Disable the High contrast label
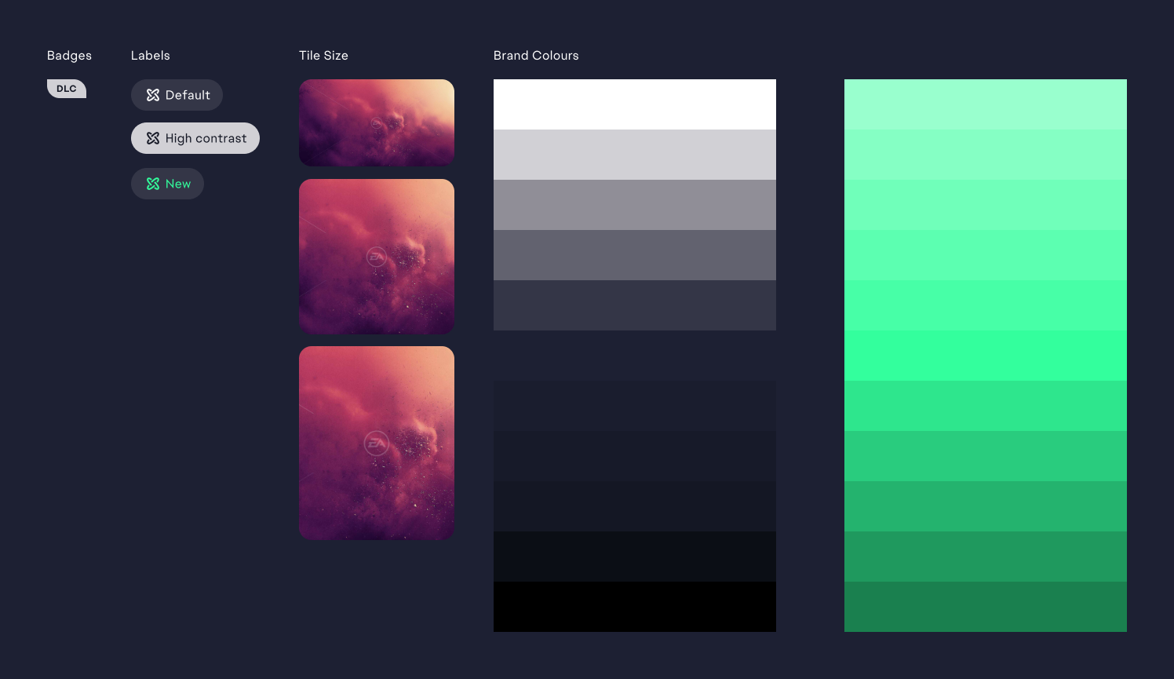The width and height of the screenshot is (1174, 679). pyautogui.click(x=195, y=137)
